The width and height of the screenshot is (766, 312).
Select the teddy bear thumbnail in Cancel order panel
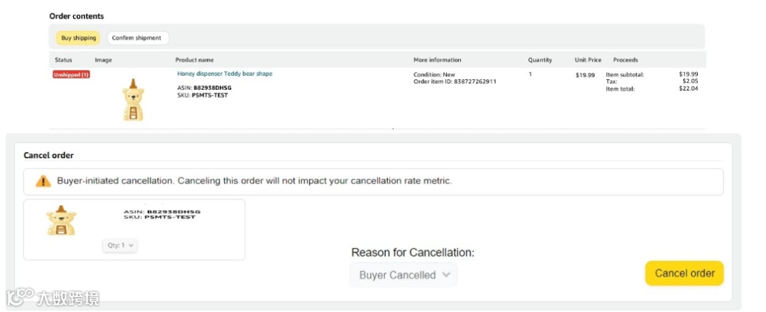pyautogui.click(x=62, y=220)
